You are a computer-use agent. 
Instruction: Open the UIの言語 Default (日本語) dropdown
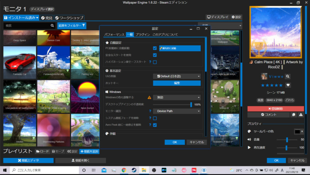pos(177,76)
